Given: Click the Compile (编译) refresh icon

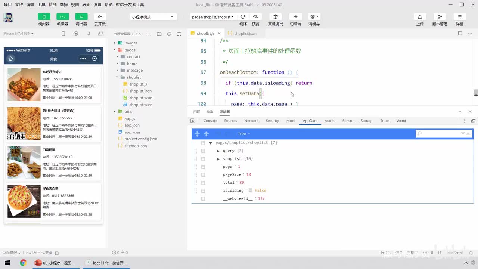Looking at the screenshot, I should [x=243, y=17].
